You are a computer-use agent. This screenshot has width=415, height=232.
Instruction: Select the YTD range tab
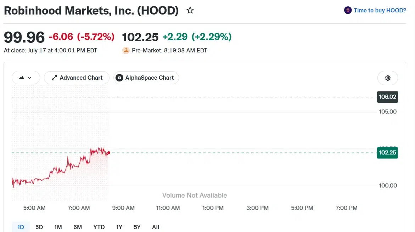click(99, 227)
